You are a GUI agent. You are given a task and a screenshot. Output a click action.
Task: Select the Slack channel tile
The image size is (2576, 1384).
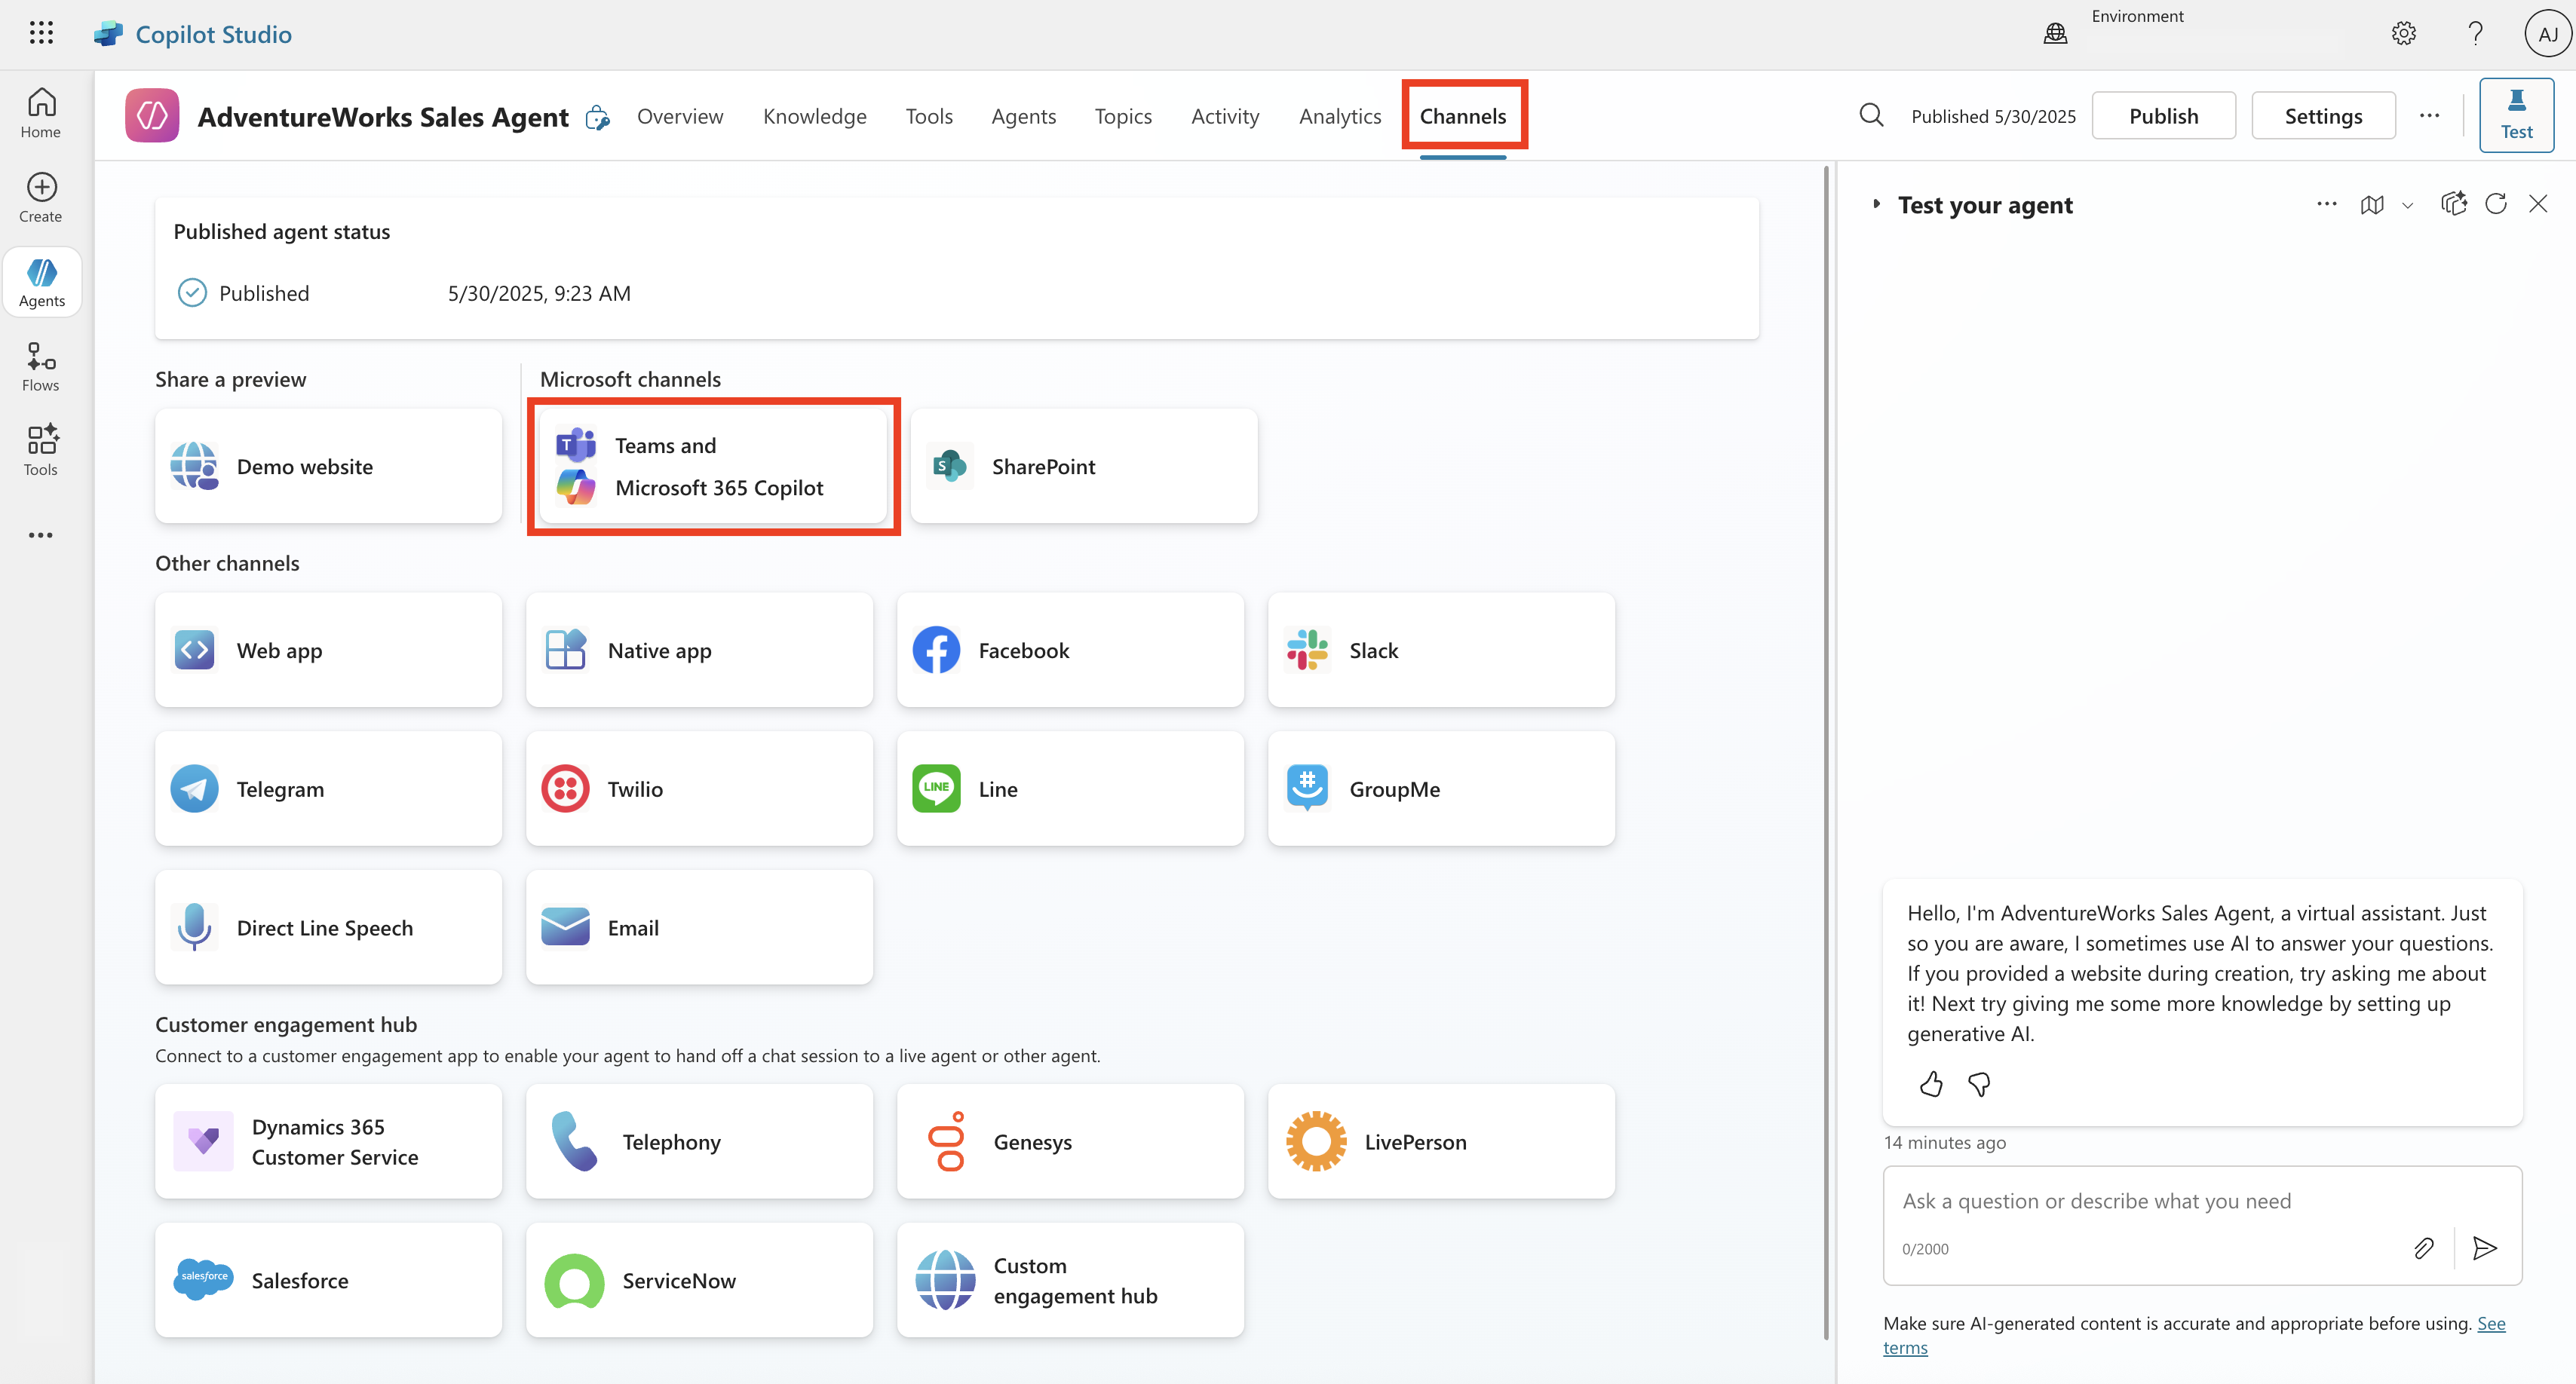click(x=1440, y=651)
